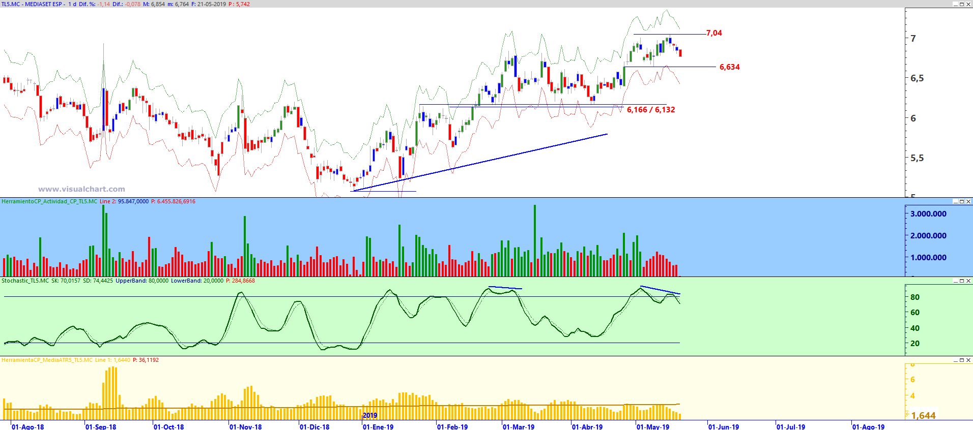
Task: Click the 01-Oct-18 date on time axis
Action: (x=169, y=427)
